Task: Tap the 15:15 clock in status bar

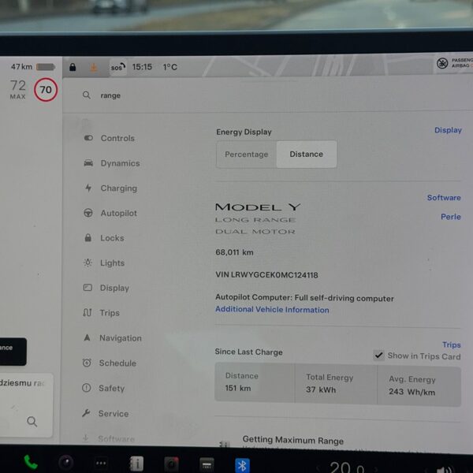Action: click(x=142, y=67)
